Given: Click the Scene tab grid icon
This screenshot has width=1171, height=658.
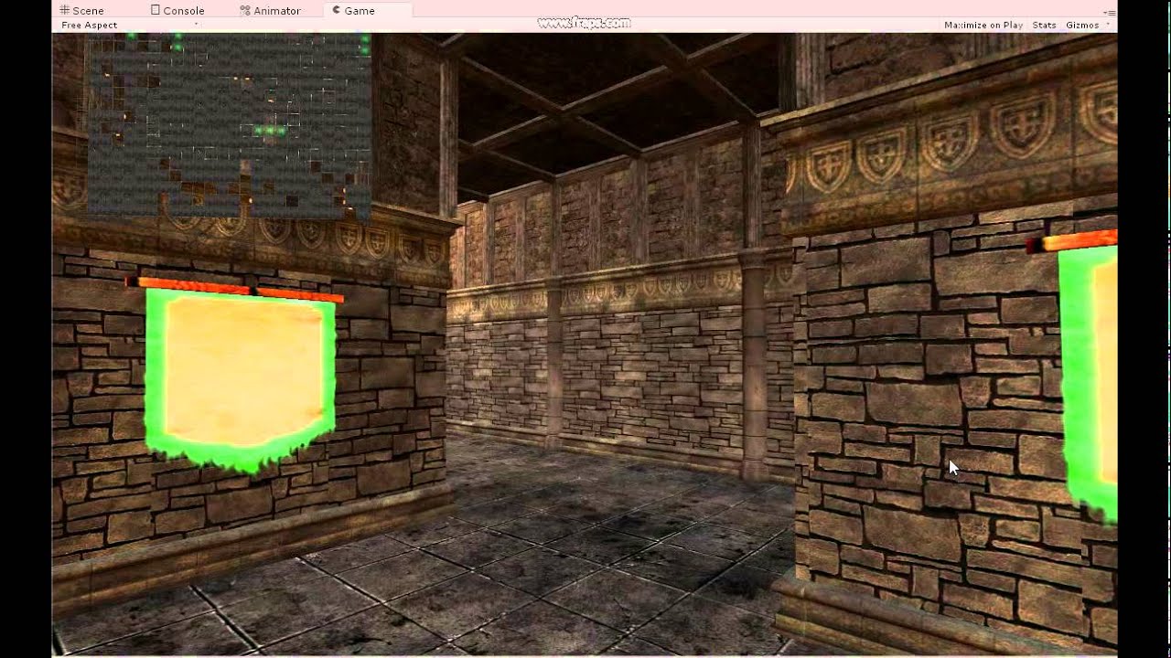Looking at the screenshot, I should tap(65, 10).
